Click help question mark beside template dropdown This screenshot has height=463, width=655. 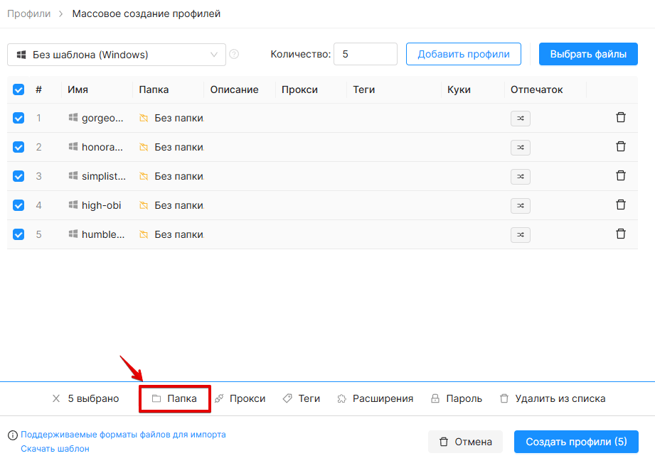[234, 54]
